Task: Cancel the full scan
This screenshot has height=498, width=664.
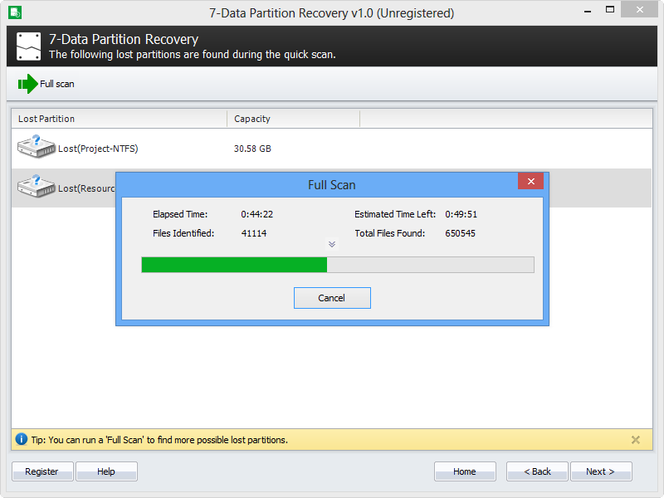Action: point(332,298)
